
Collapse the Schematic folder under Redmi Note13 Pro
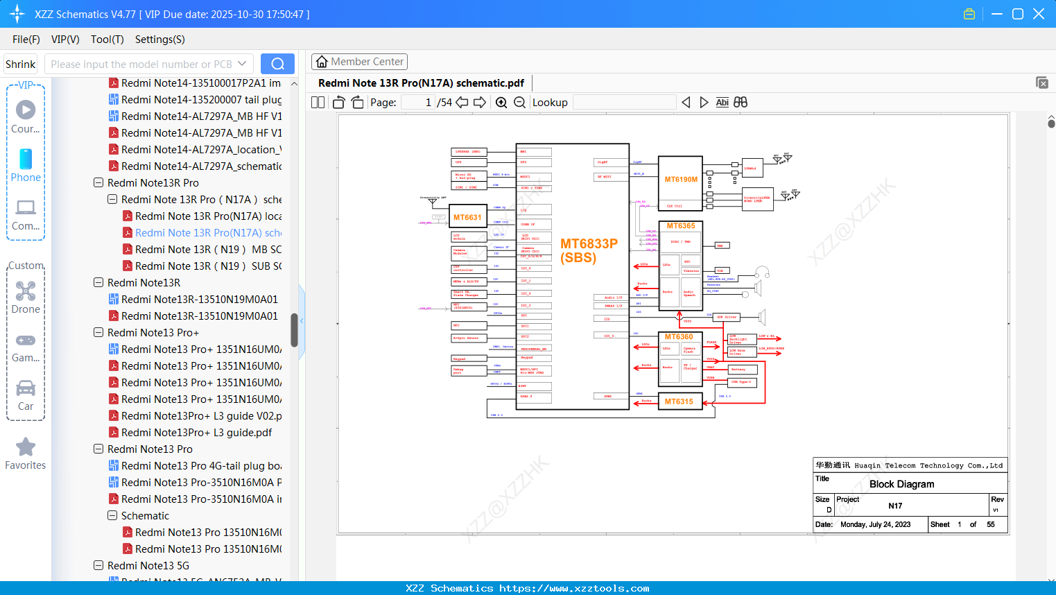point(112,515)
